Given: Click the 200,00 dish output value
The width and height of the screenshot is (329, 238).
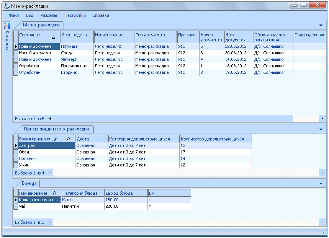Looking at the screenshot, I should pyautogui.click(x=112, y=206).
